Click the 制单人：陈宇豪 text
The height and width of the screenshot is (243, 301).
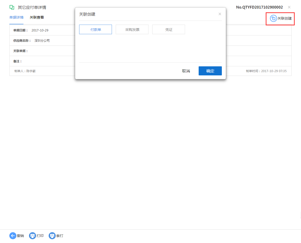click(x=25, y=71)
